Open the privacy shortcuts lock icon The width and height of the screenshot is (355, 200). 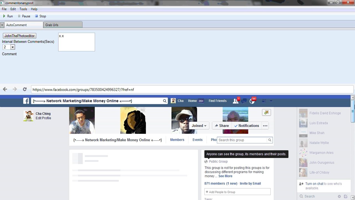264,101
